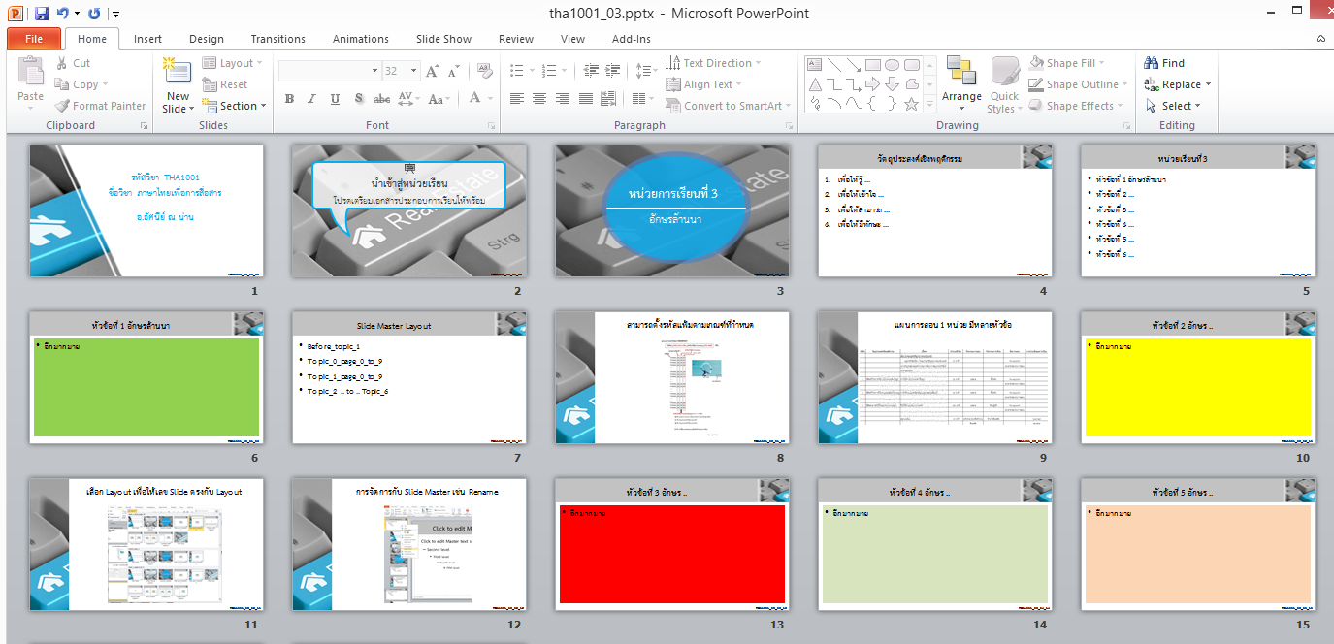Select the oval shape in shapes gallery

pos(892,65)
